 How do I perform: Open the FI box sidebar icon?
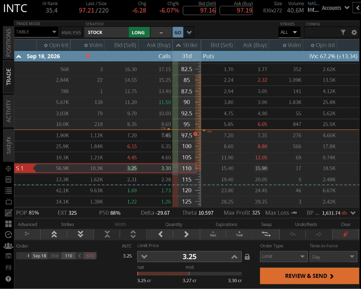tap(8, 267)
